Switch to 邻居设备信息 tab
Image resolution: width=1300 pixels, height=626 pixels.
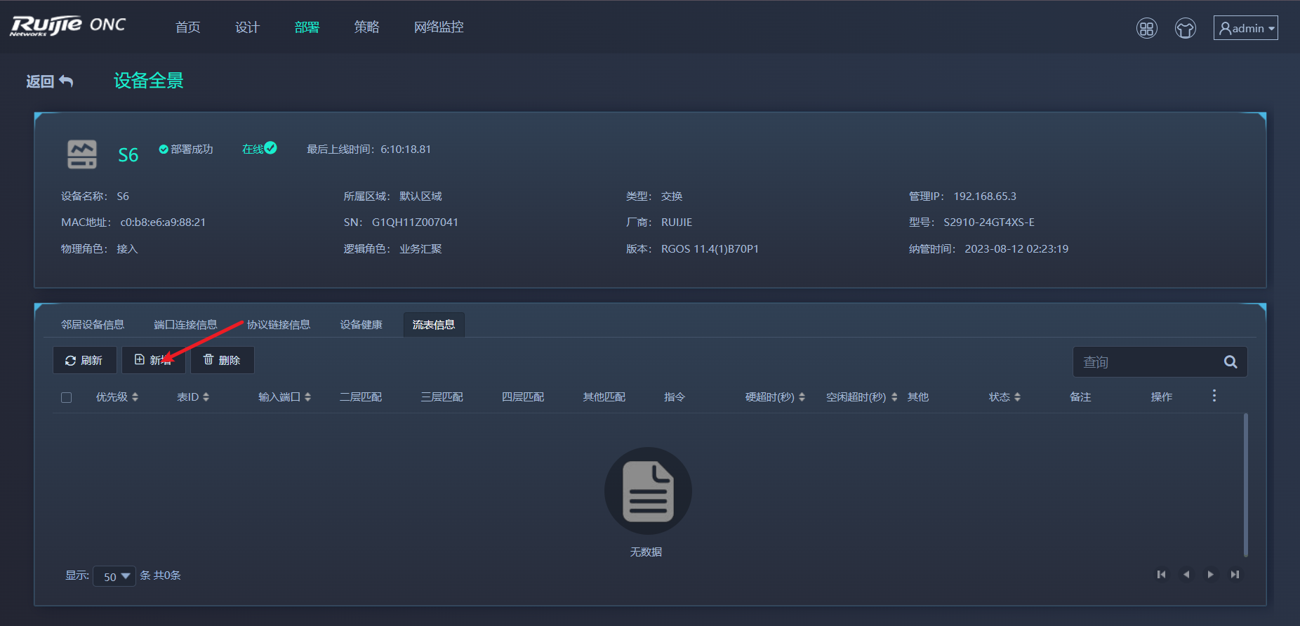point(93,324)
